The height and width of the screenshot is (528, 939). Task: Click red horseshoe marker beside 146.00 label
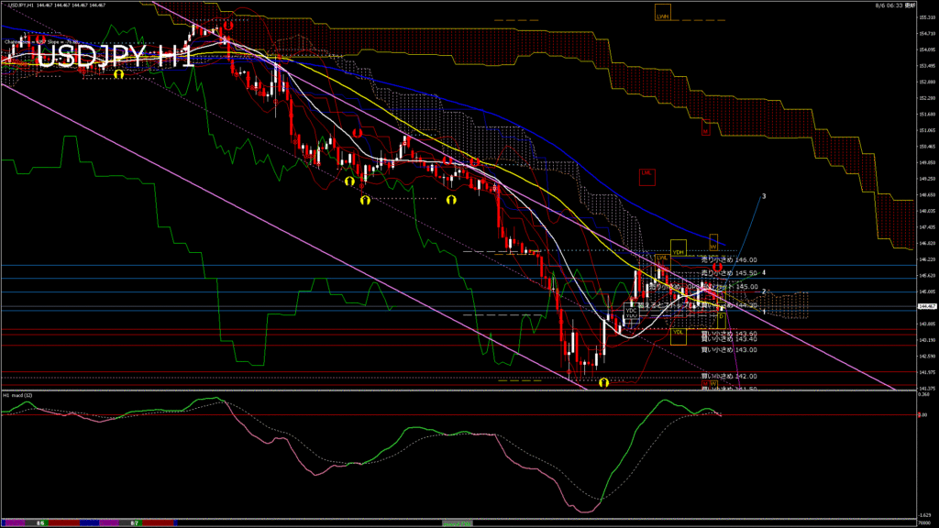click(718, 268)
